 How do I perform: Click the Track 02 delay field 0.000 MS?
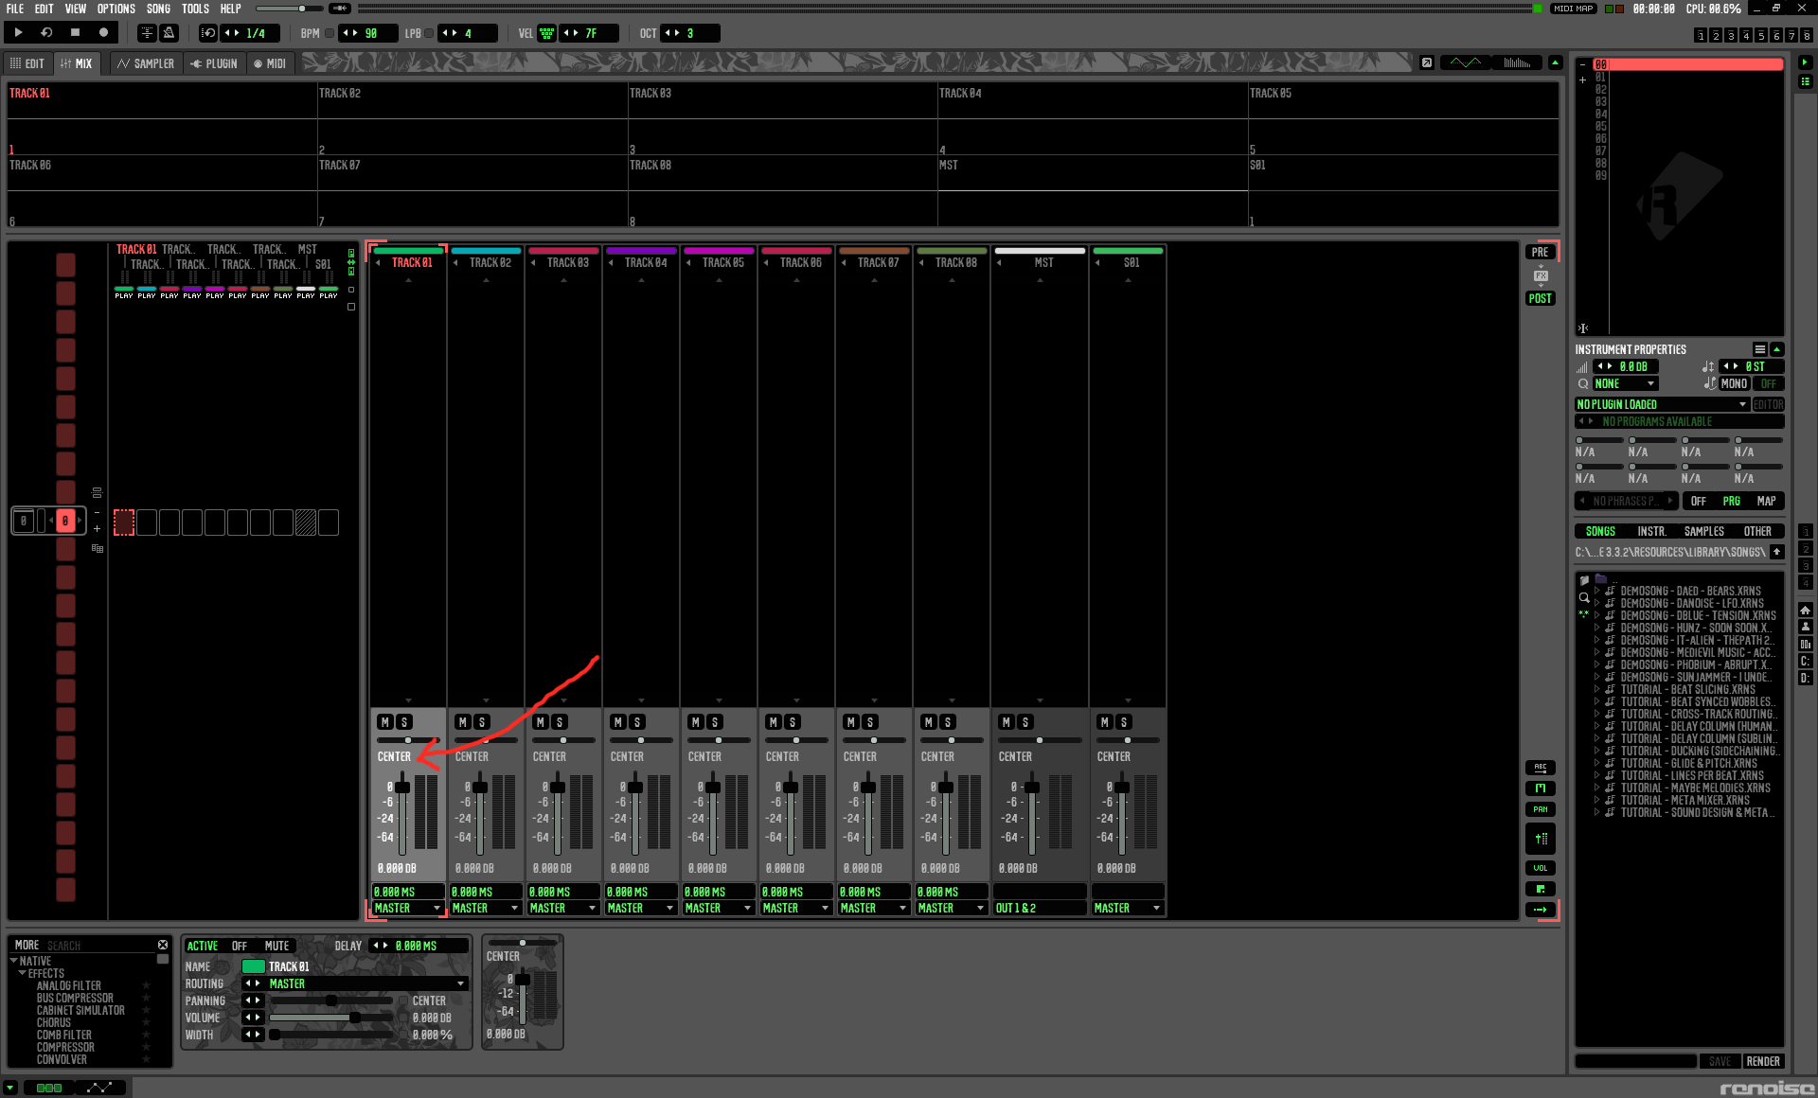[x=486, y=892]
